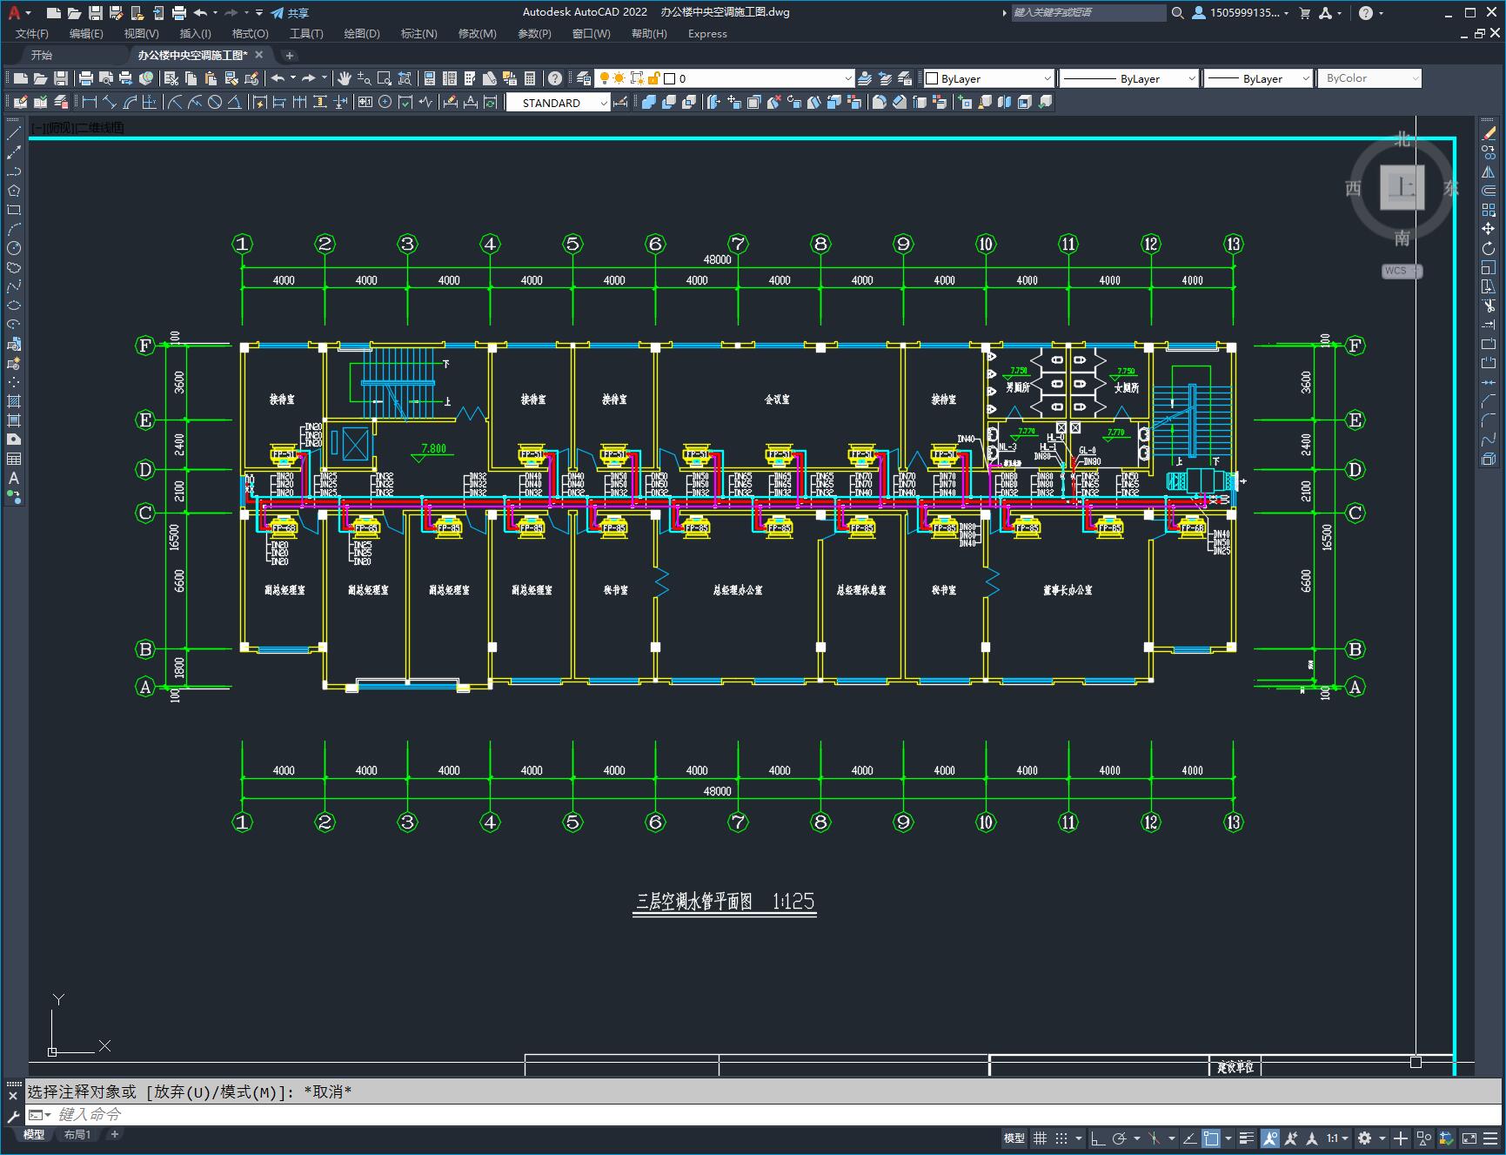Open the Layer Properties Manager icon
Image resolution: width=1506 pixels, height=1155 pixels.
click(x=584, y=78)
